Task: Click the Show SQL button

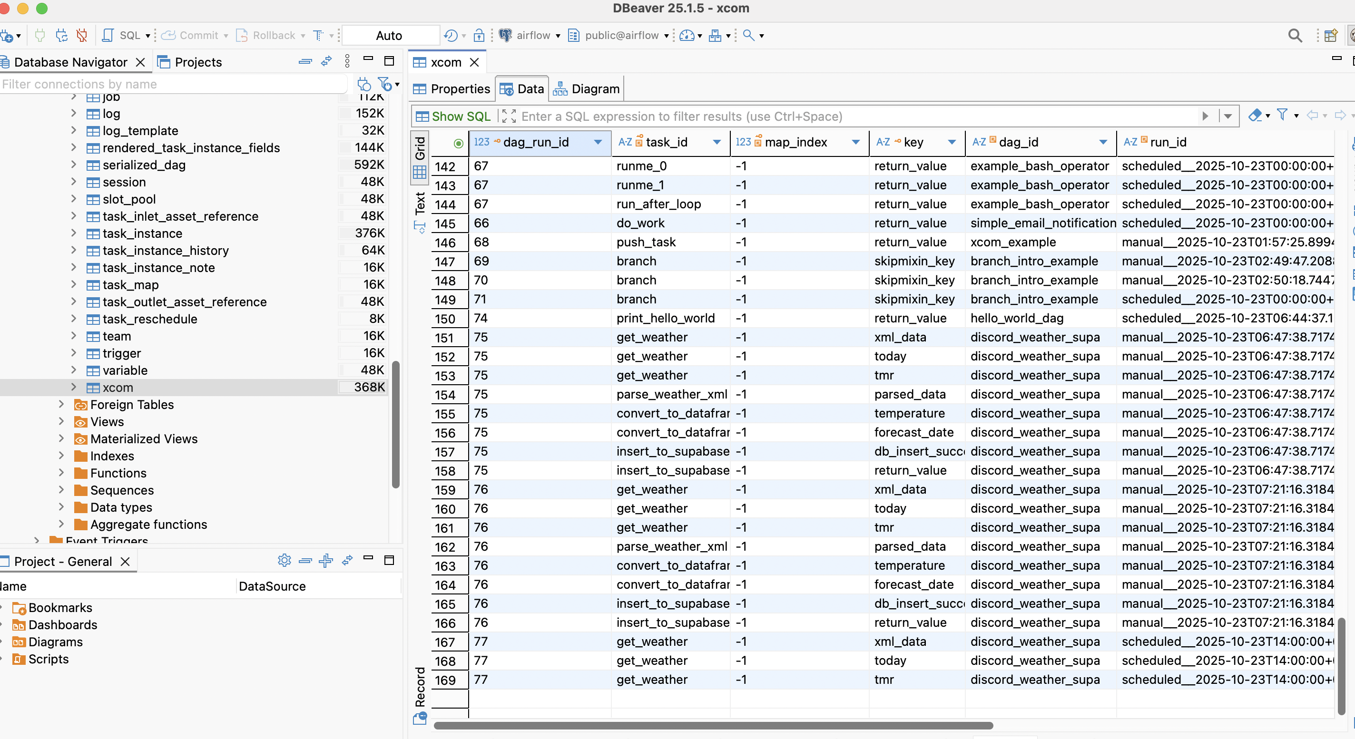Action: 453,116
